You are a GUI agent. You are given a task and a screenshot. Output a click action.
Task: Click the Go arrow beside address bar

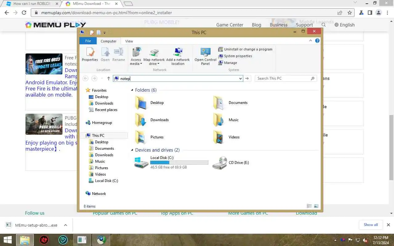click(x=247, y=78)
